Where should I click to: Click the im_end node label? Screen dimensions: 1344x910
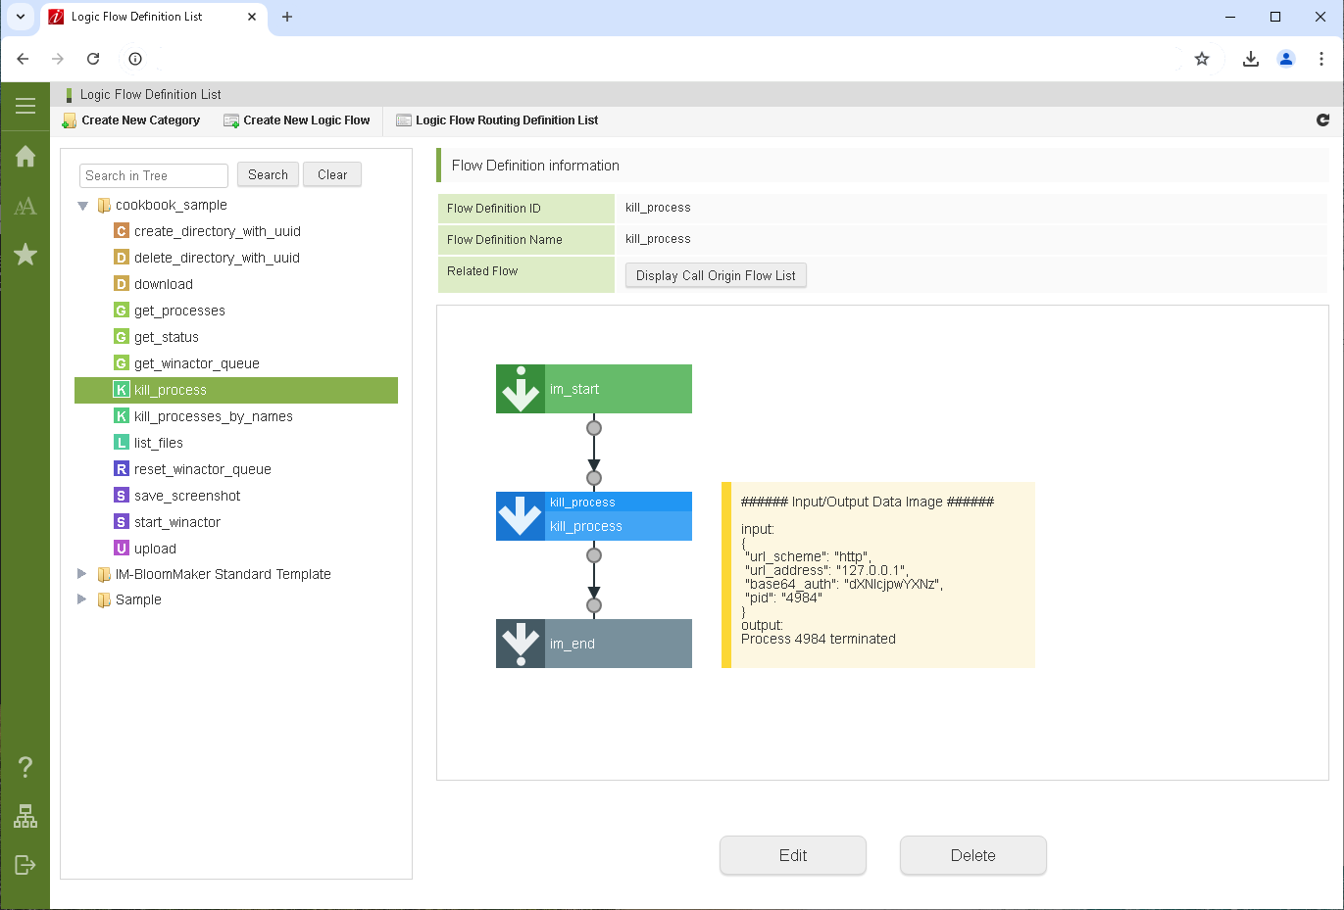[572, 644]
